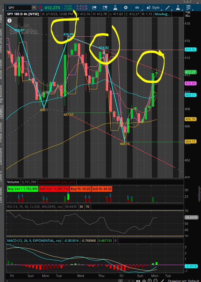Open the chart-with-line studies icon at top right
Screen dimensions: 201x282
(x=188, y=7)
